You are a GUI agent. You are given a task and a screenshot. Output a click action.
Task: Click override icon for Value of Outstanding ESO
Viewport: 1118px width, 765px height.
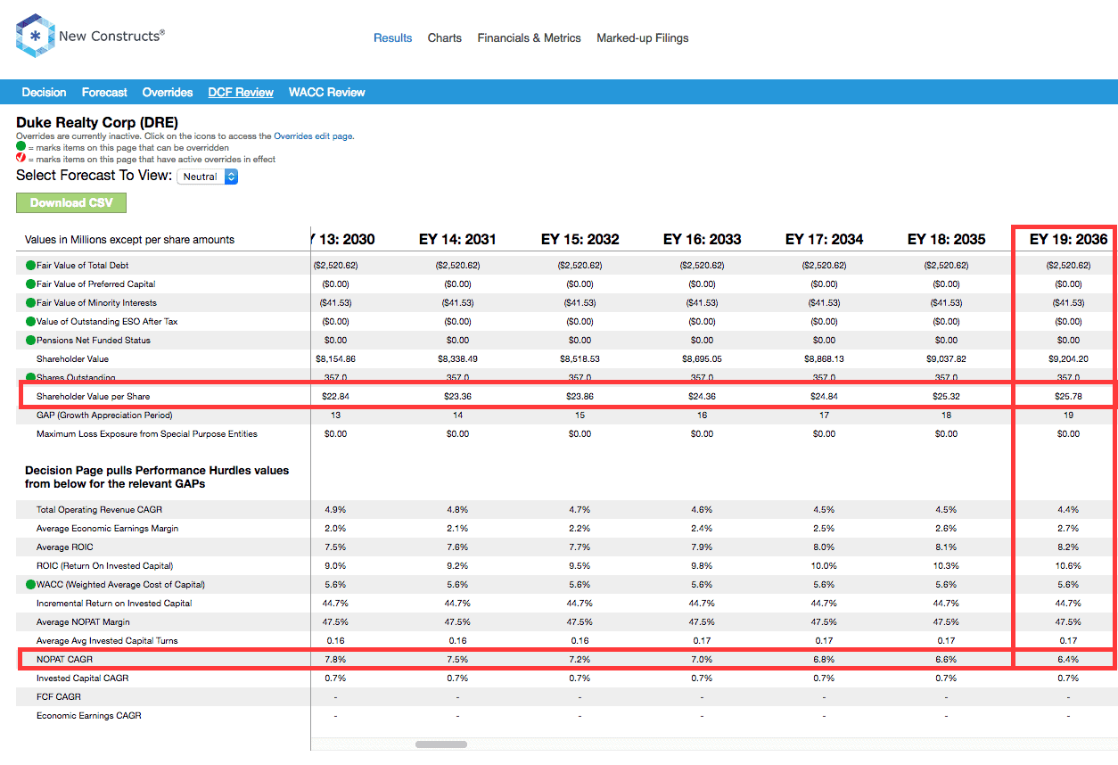(x=30, y=321)
